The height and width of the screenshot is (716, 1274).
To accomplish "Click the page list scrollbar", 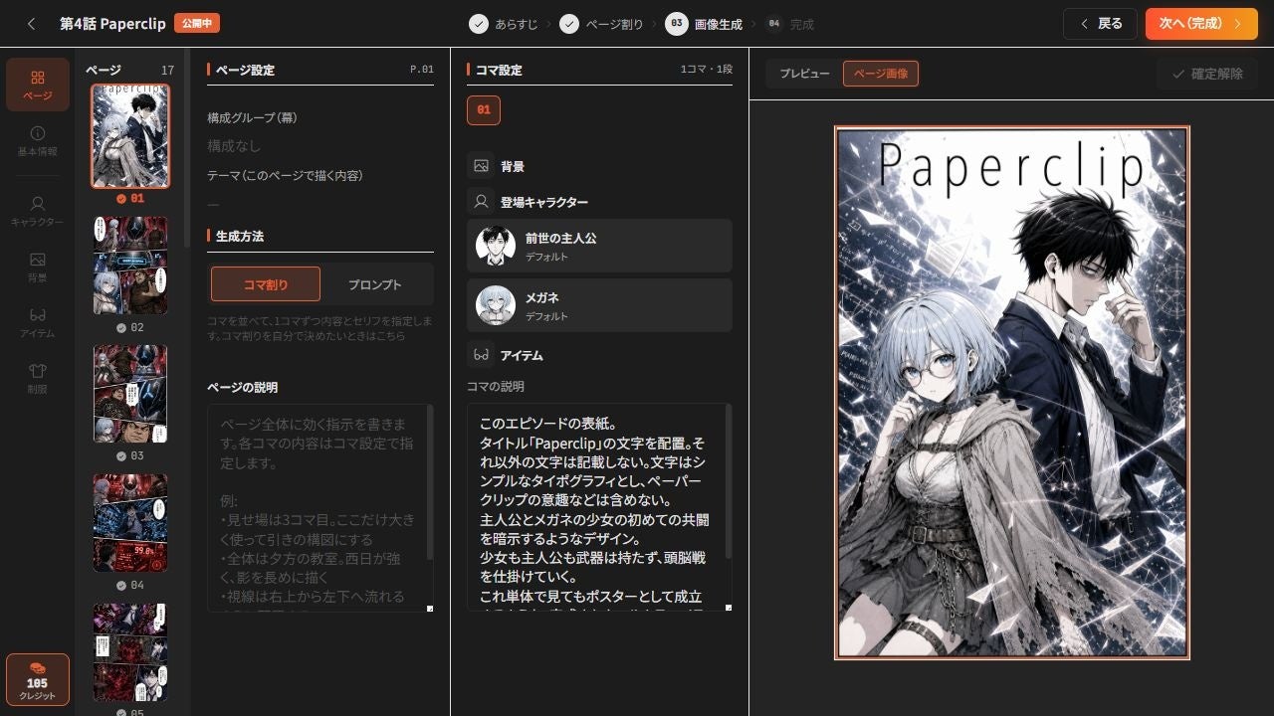I will [x=186, y=149].
